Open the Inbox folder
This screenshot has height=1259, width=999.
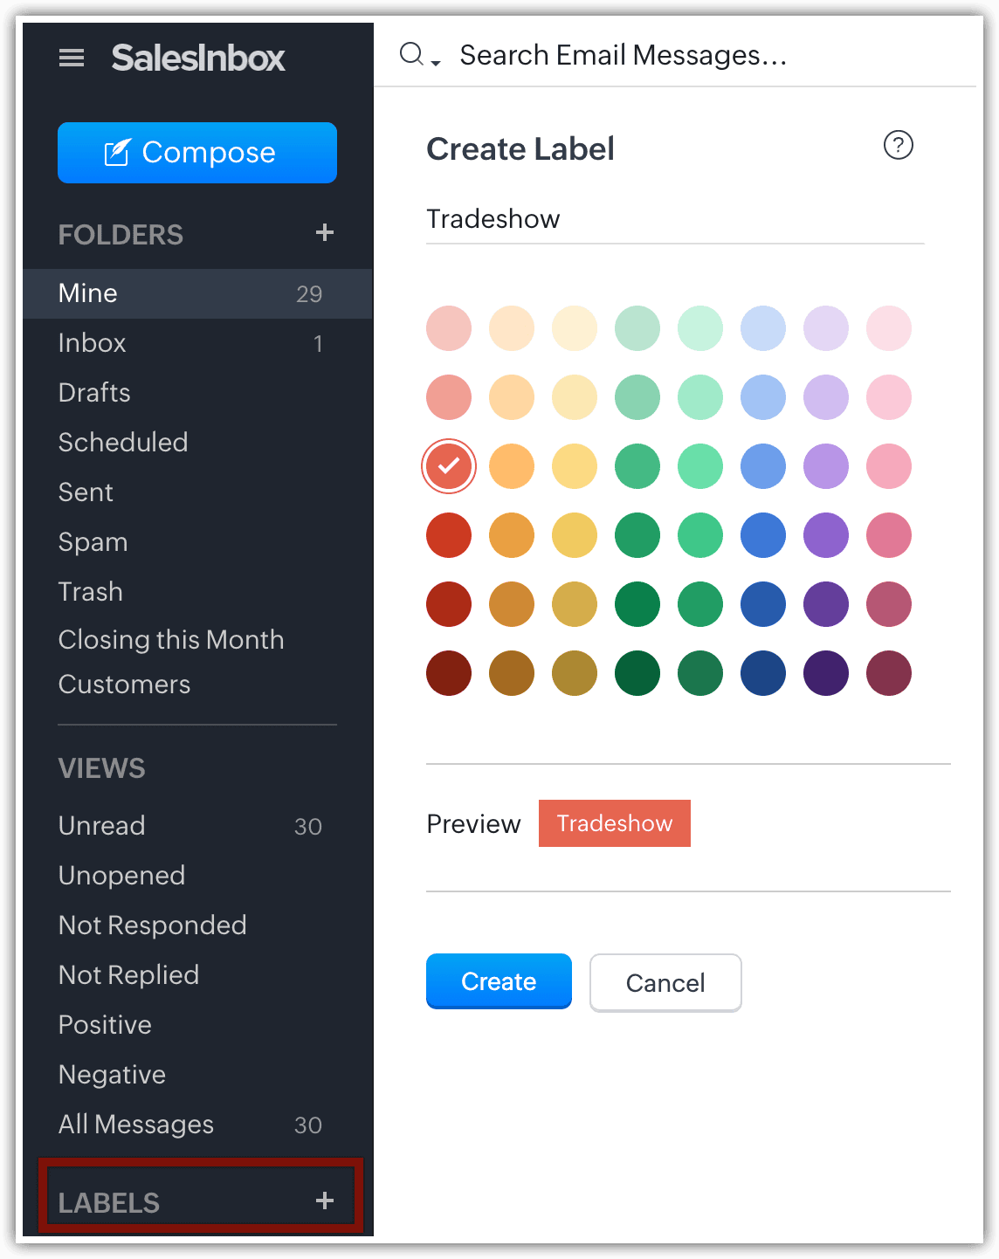point(92,343)
